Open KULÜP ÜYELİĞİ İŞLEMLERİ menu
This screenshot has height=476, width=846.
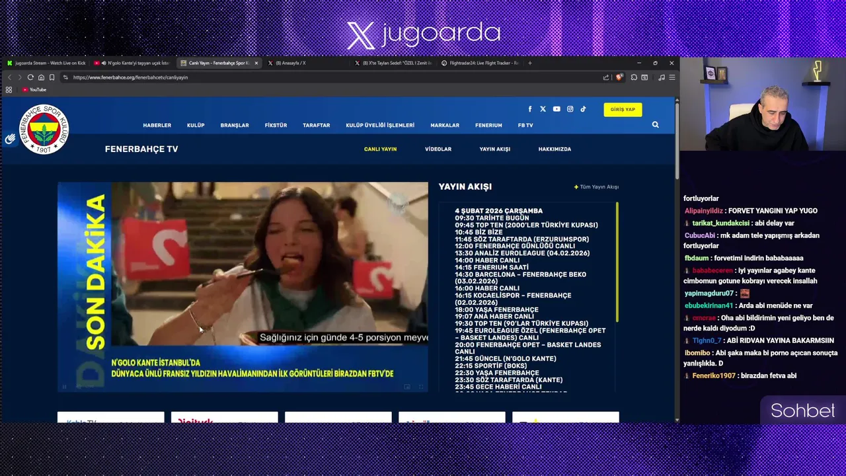[x=380, y=125]
